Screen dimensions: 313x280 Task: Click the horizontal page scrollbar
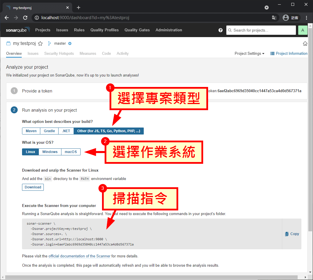click(151, 277)
